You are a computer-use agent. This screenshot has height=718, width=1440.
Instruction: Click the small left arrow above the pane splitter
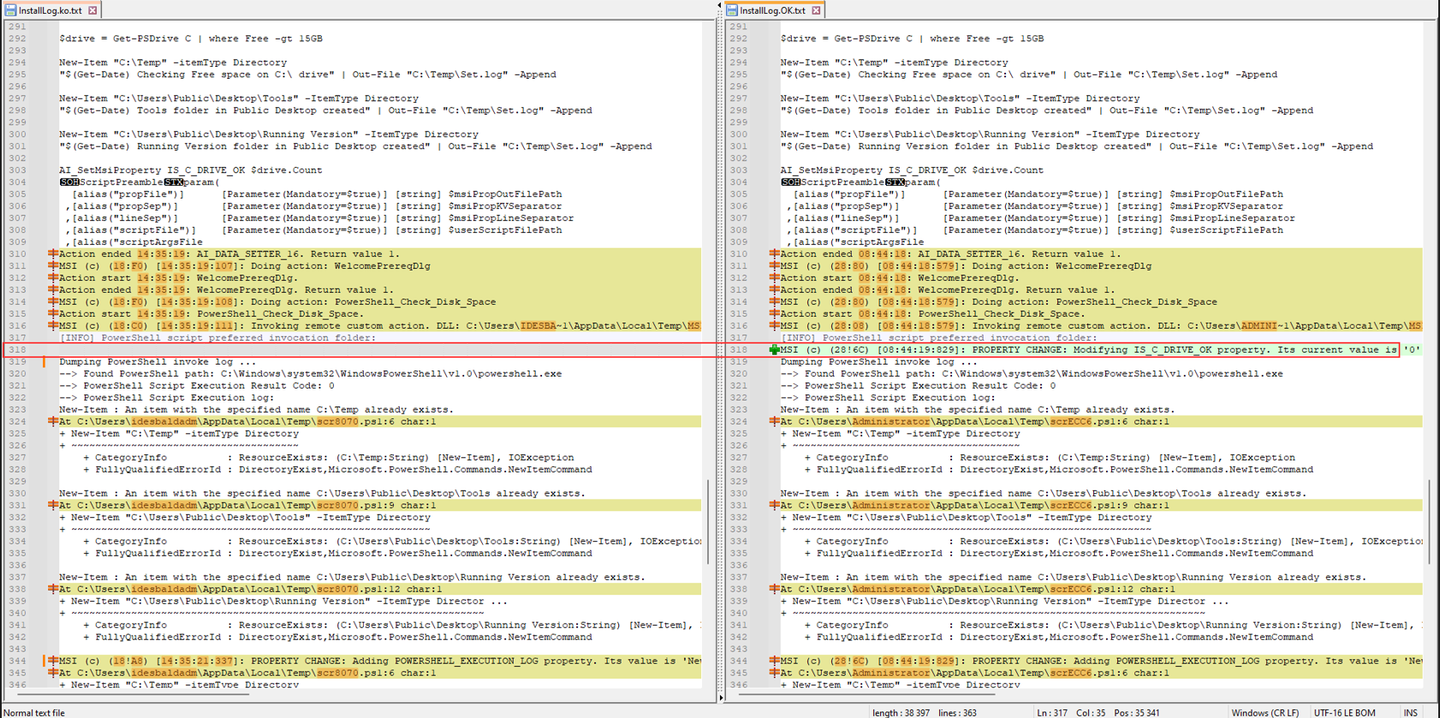(x=719, y=5)
